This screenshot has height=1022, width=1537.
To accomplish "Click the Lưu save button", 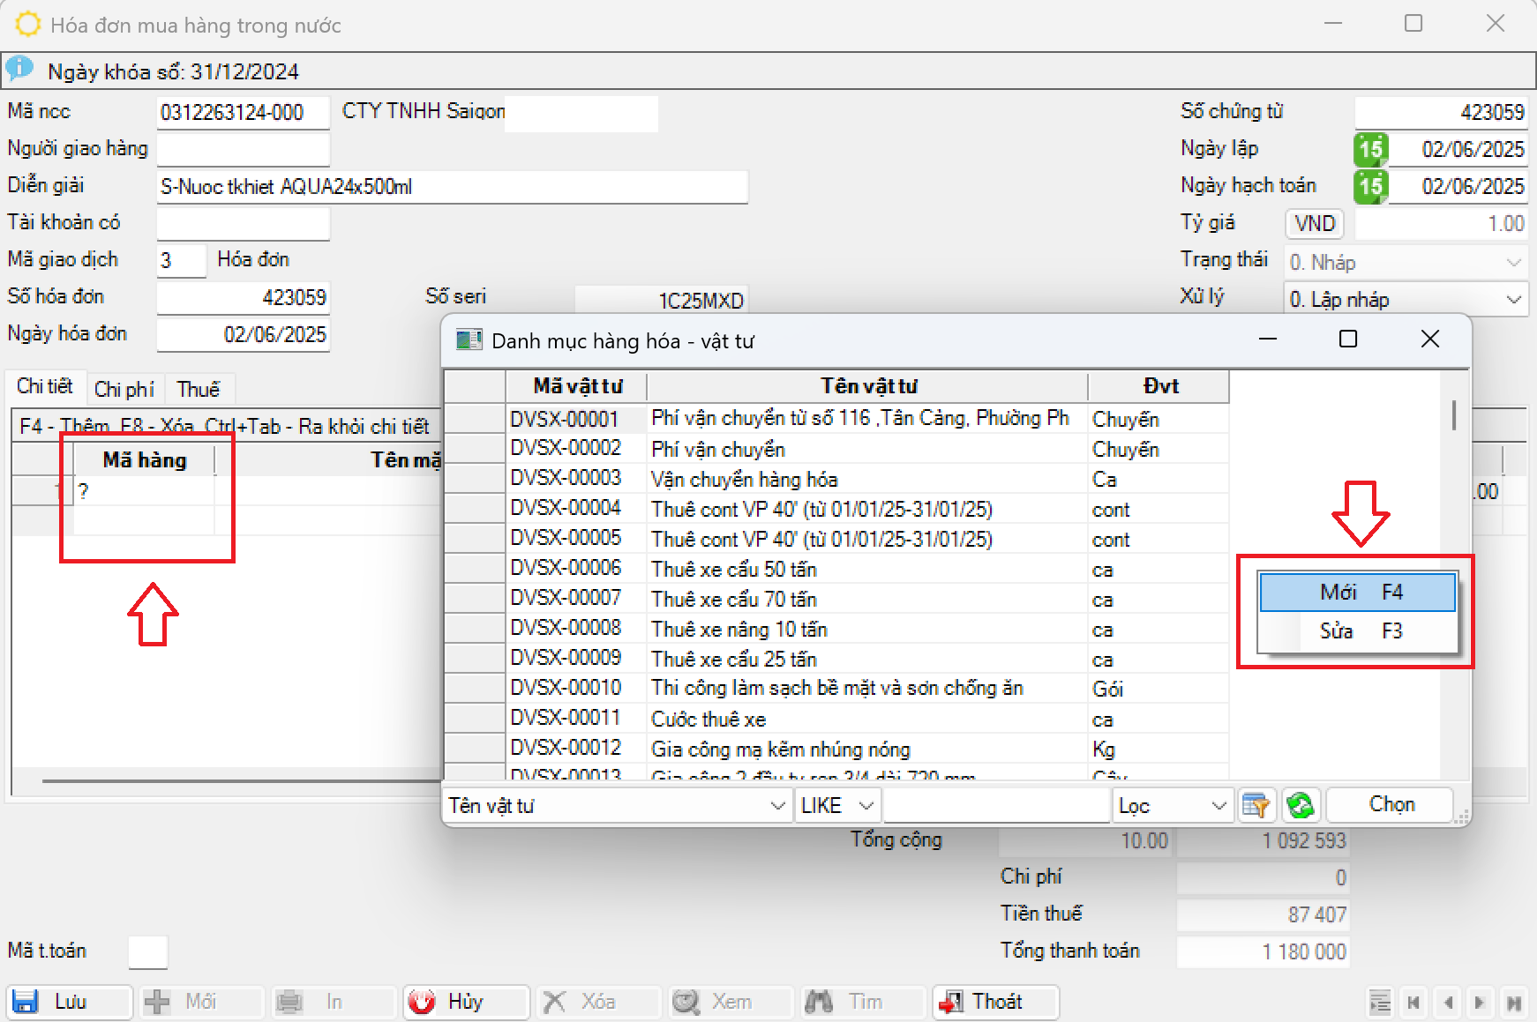I will tap(69, 1003).
